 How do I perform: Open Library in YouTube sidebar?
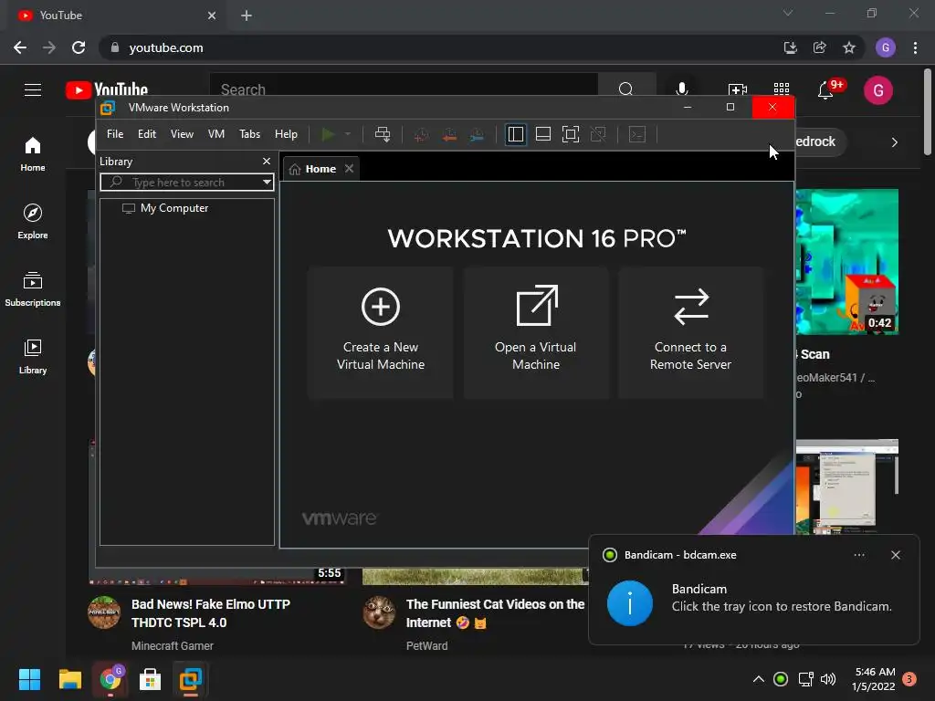point(33,357)
